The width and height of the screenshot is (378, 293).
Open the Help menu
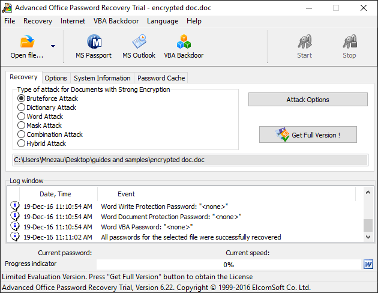pyautogui.click(x=194, y=21)
